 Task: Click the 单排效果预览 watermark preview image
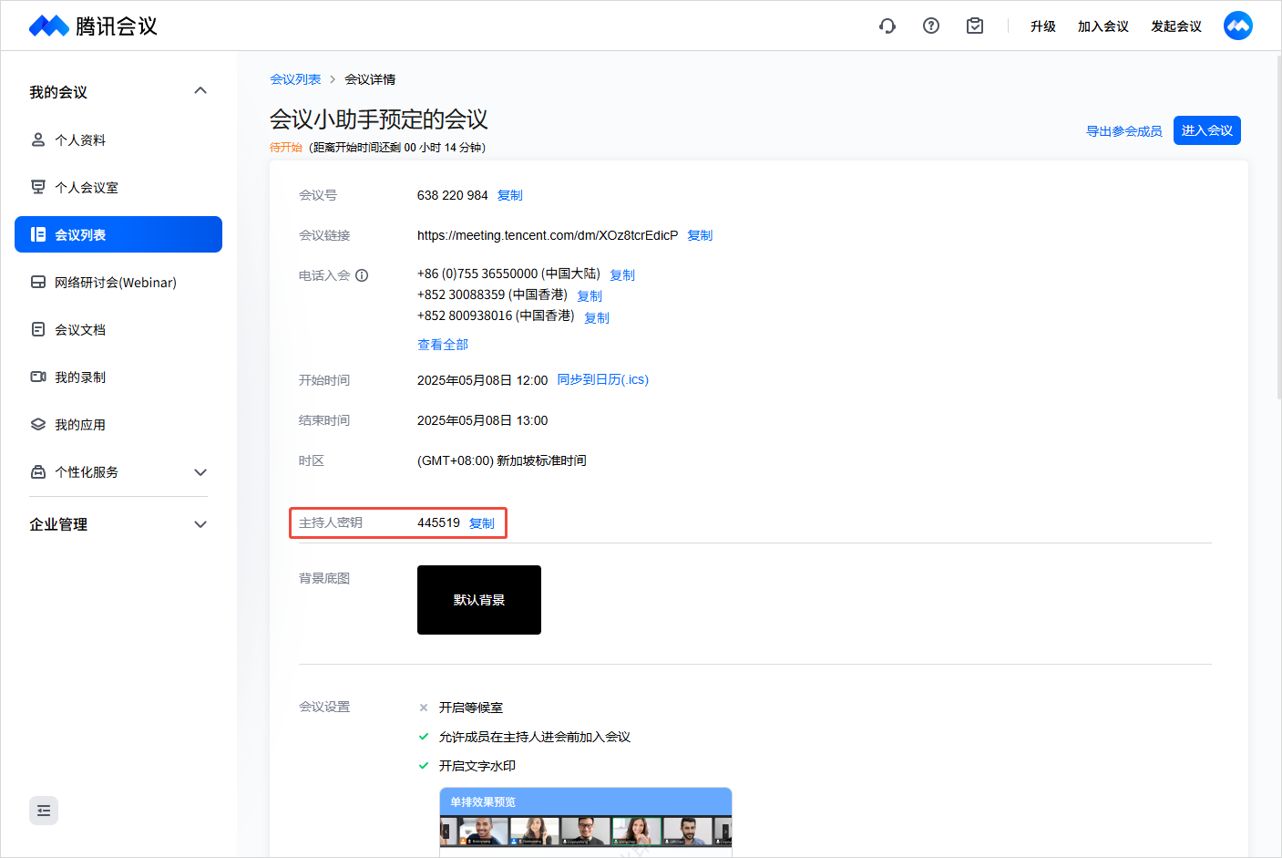point(586,822)
